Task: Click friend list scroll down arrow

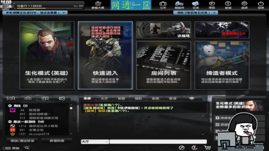Action: point(71,134)
